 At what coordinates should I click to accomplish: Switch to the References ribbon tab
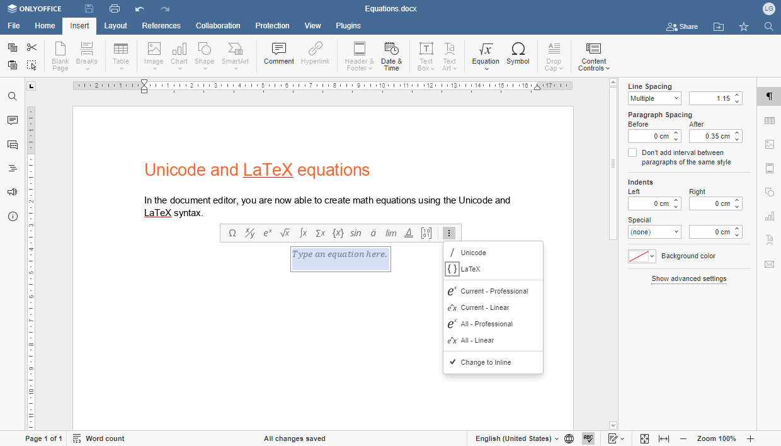coord(161,26)
